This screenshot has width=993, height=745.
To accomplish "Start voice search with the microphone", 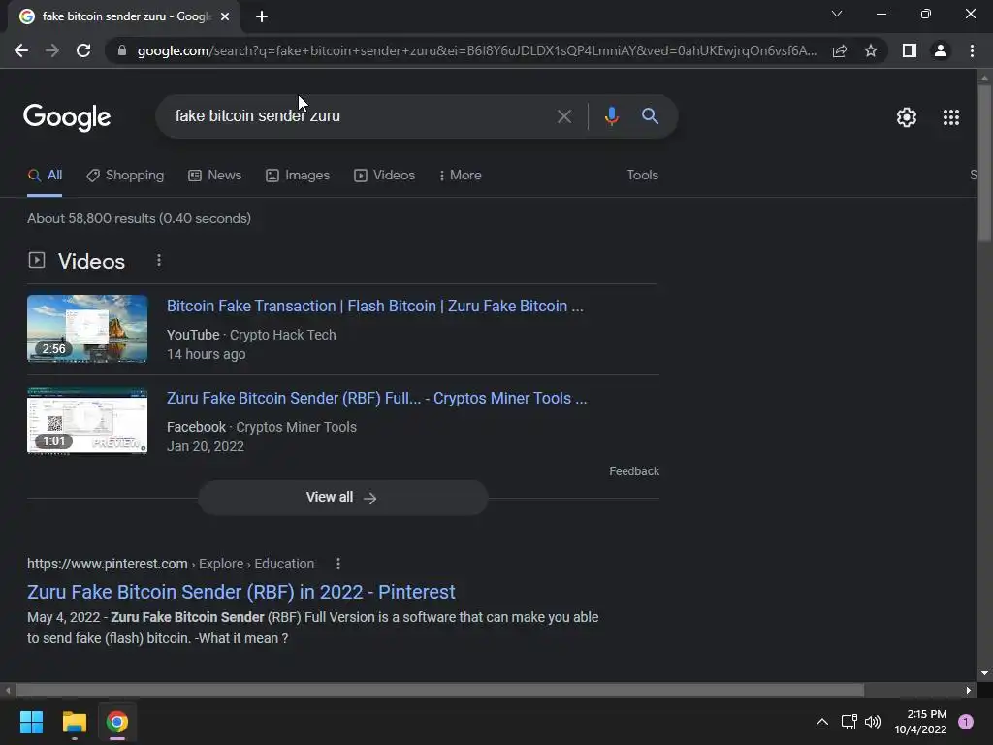I will [611, 116].
